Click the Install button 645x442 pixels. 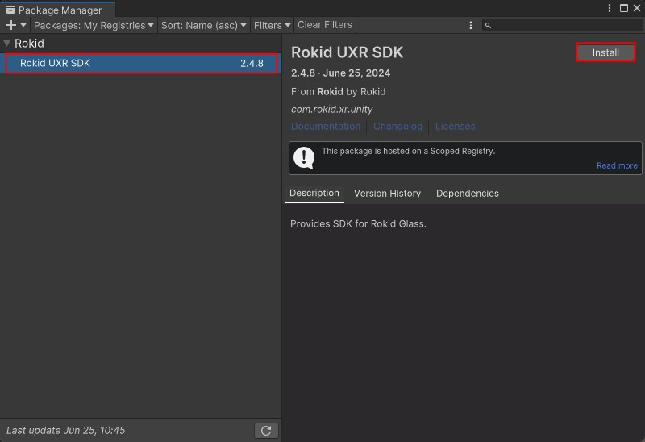click(x=605, y=52)
